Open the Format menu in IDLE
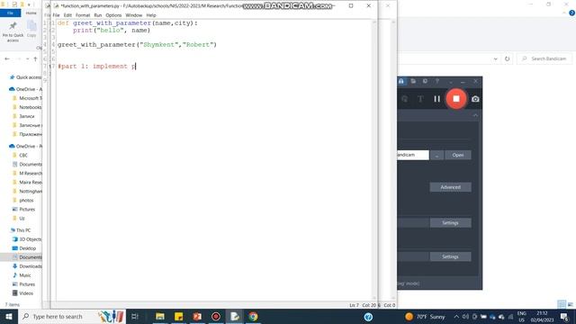Viewport: 576px width, 324px height. click(x=83, y=15)
